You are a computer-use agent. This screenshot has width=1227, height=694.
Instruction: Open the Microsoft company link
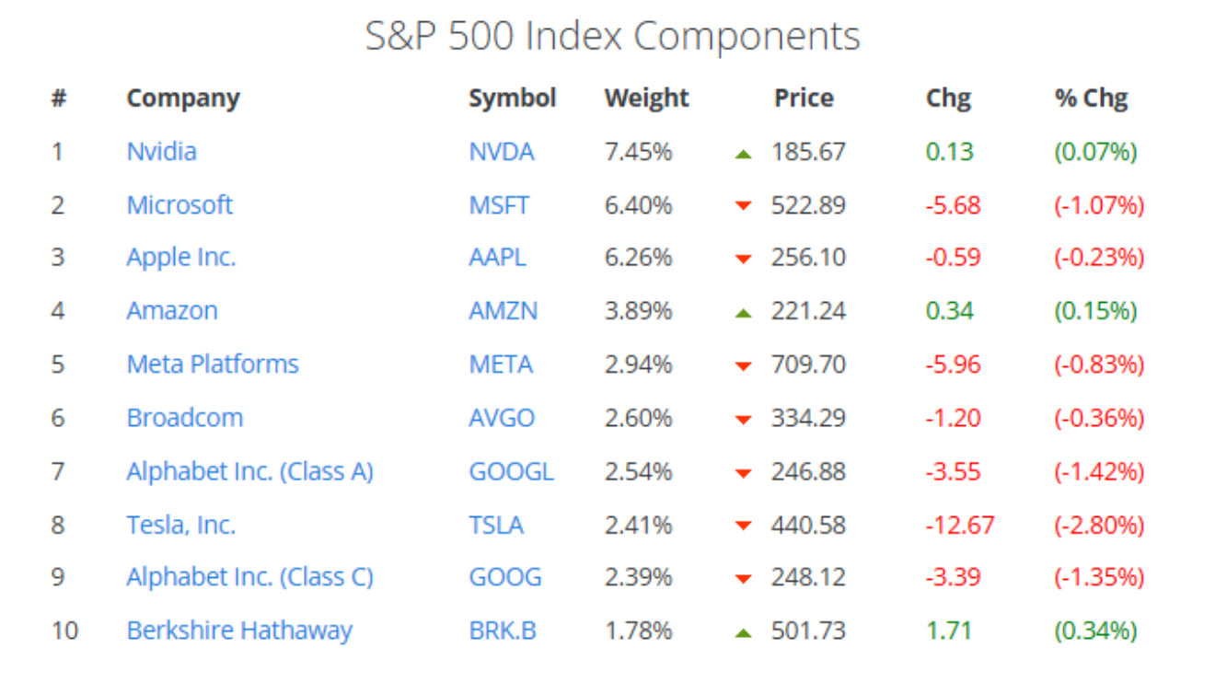click(179, 204)
